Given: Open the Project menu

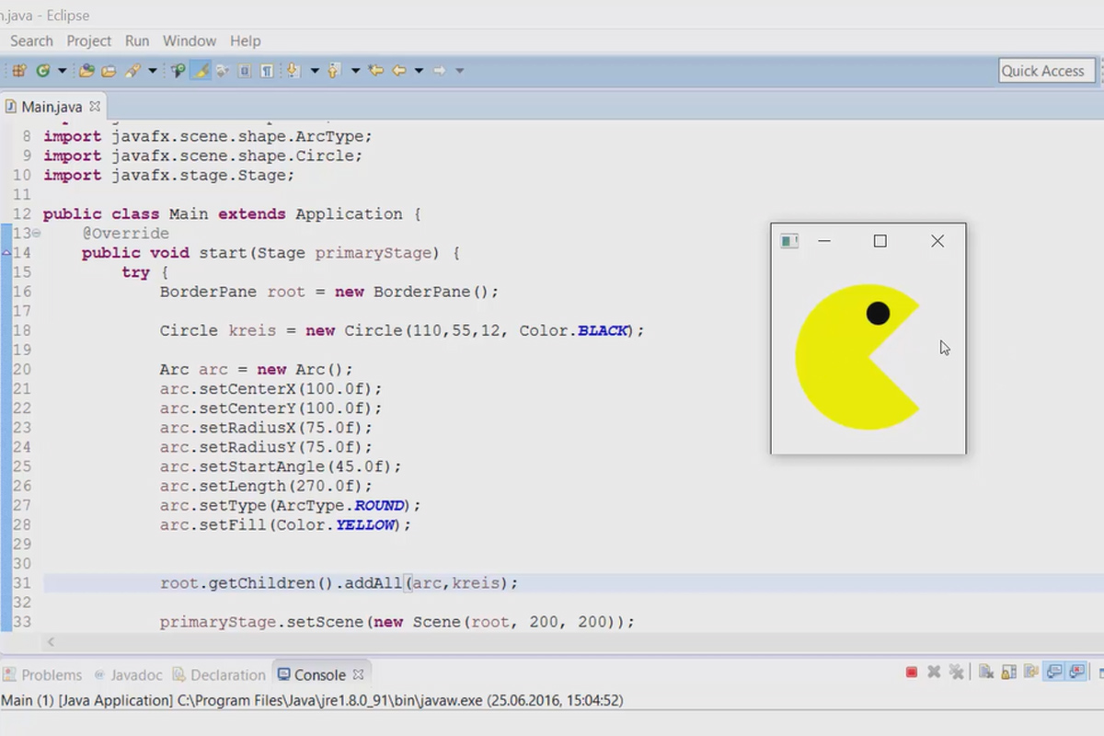Looking at the screenshot, I should 89,40.
